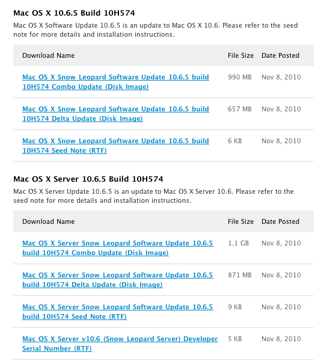Image resolution: width=324 pixels, height=364 pixels.
Task: Open the Server Seed Note RTF link
Action: (x=118, y=312)
